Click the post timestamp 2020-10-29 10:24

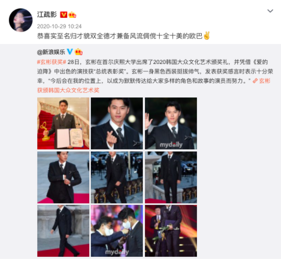pos(59,26)
